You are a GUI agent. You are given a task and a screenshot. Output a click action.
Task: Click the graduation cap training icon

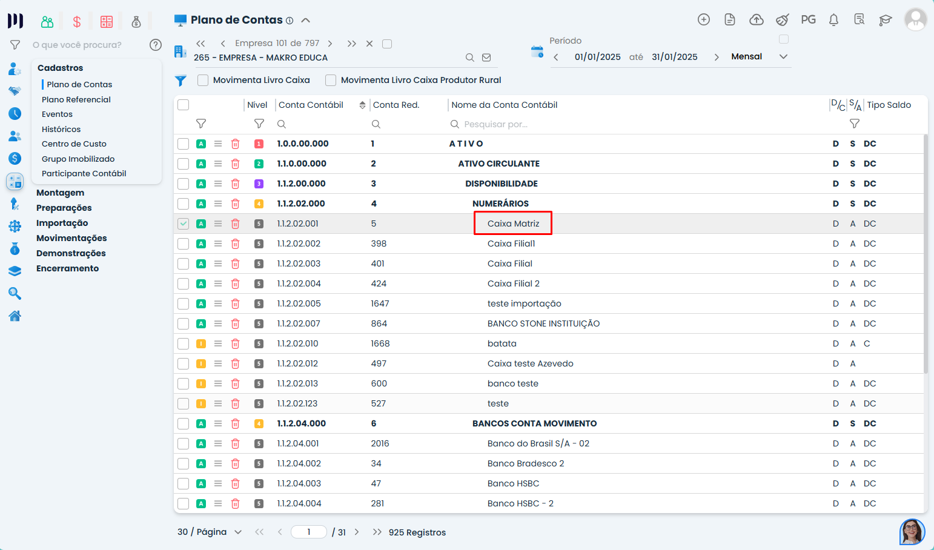pos(885,20)
